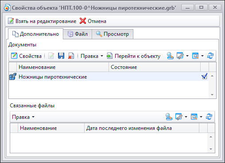The width and height of the screenshot is (225, 163).
Task: Select the 'Ножницы пиротехнические' document row
Action: point(109,77)
